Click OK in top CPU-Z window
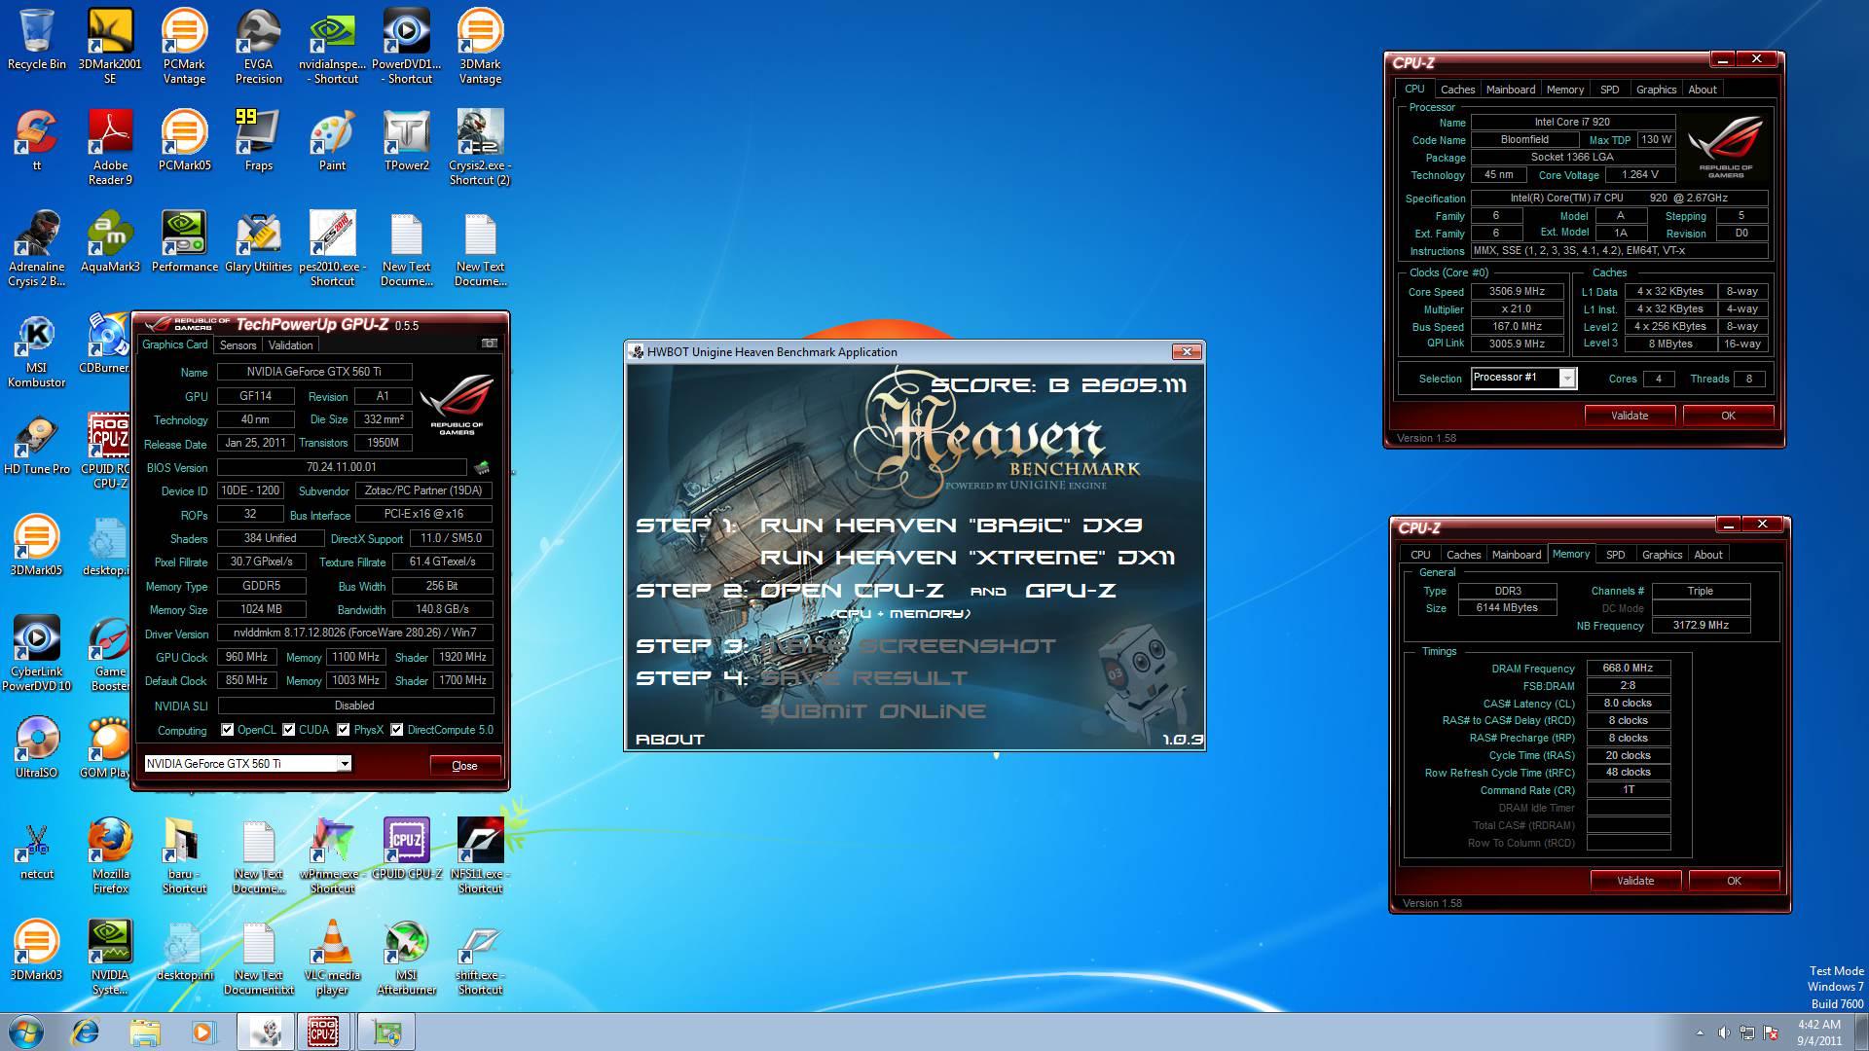The width and height of the screenshot is (1869, 1051). [x=1728, y=416]
